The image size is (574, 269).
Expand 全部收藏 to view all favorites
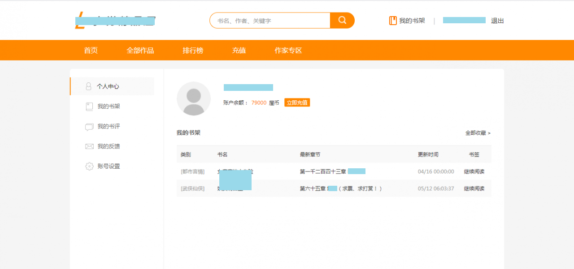coord(478,133)
